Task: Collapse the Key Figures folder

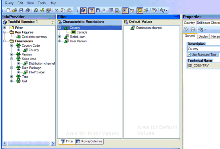Action: tap(5, 32)
